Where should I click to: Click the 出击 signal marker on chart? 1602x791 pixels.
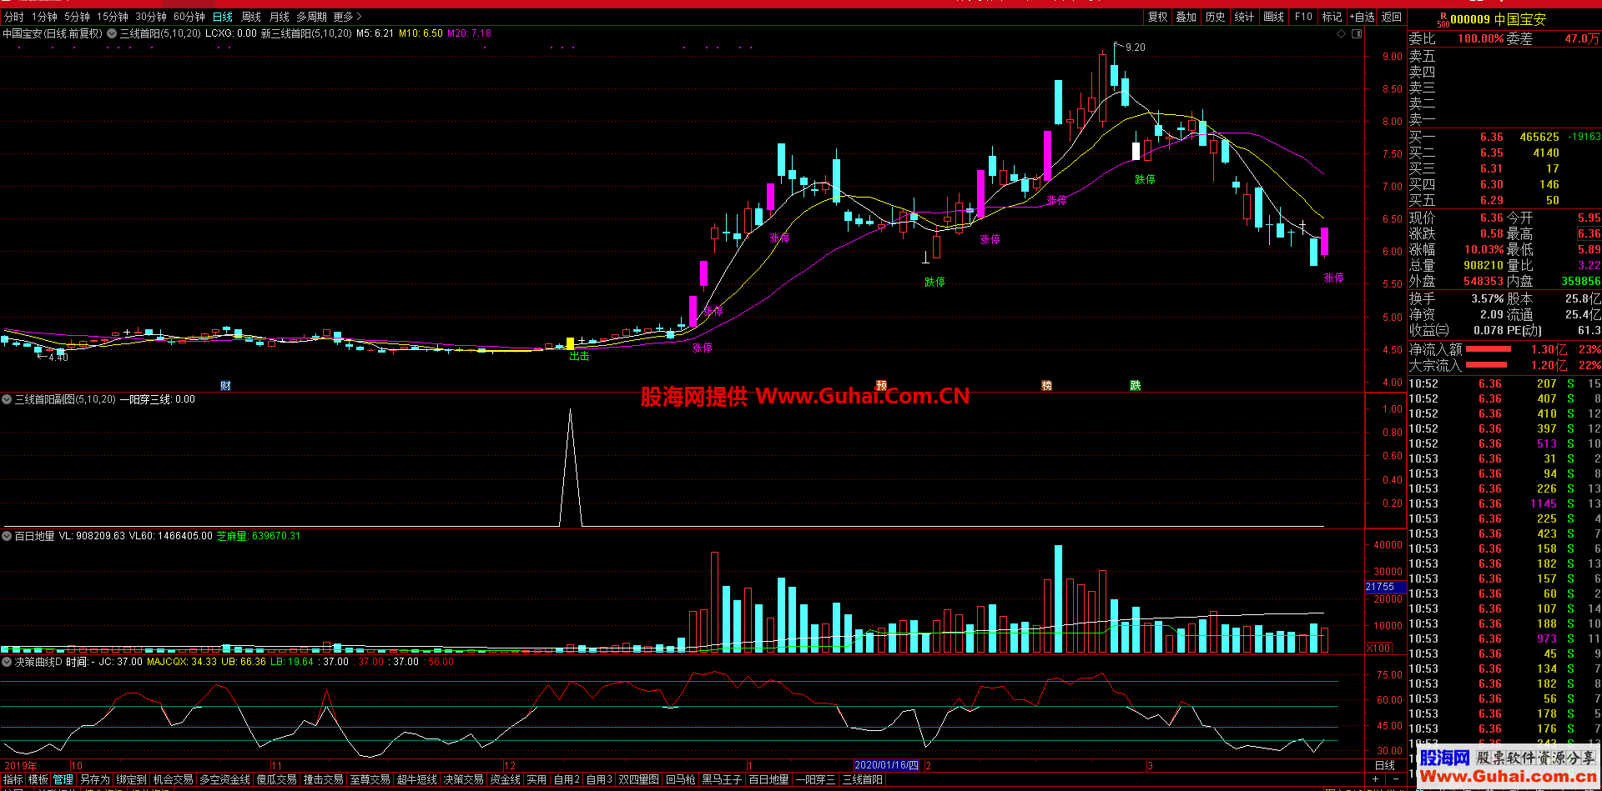(x=579, y=356)
